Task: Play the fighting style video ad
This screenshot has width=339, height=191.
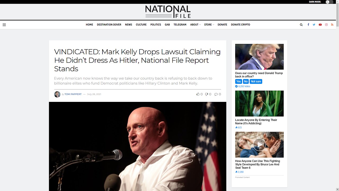Action: coord(259,145)
